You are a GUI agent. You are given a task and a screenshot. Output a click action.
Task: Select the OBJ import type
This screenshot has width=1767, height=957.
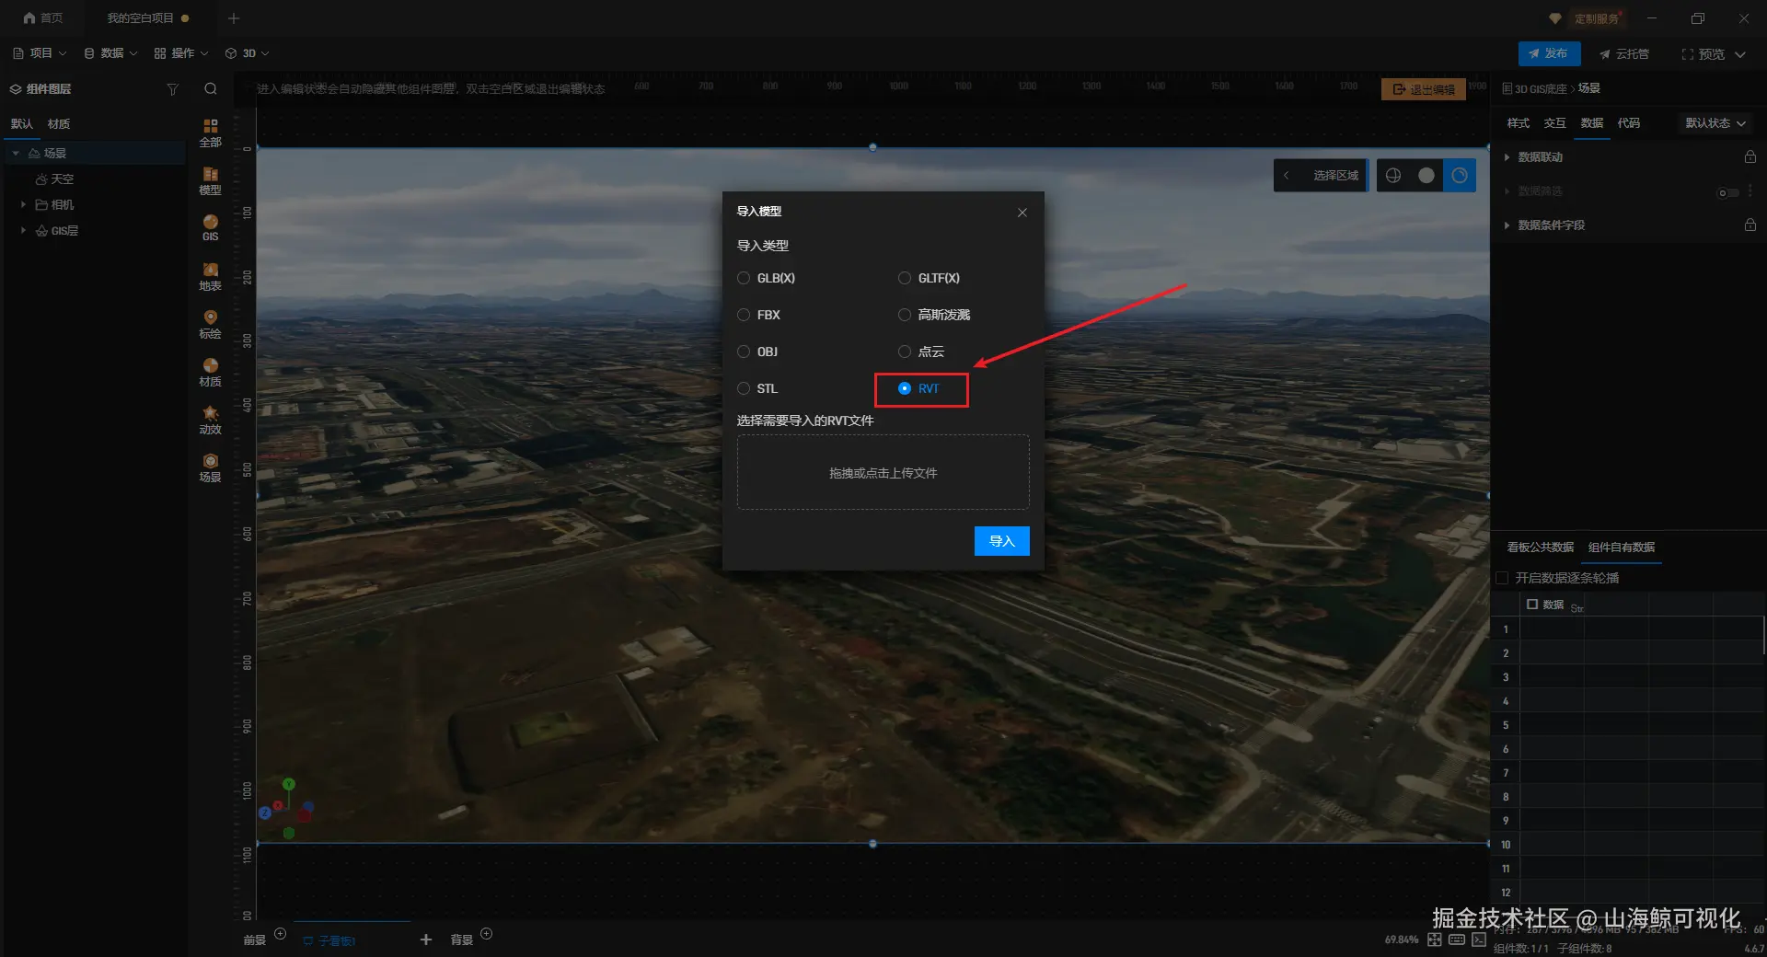(x=758, y=352)
